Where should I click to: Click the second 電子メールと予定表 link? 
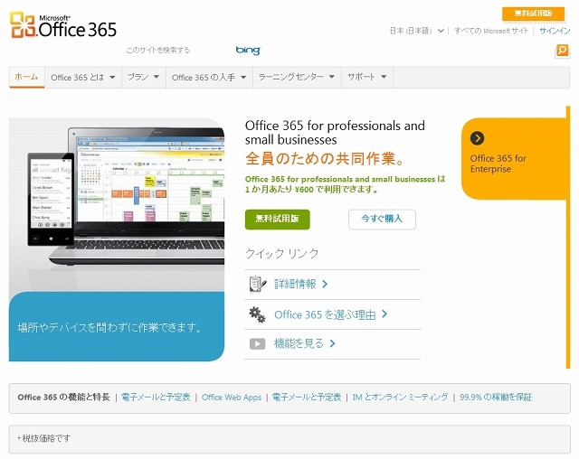point(307,397)
